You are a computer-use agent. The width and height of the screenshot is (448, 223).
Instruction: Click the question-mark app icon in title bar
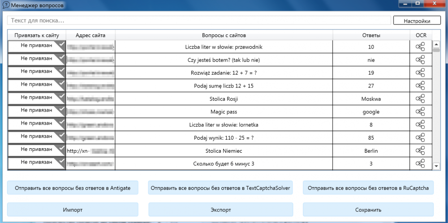[6, 5]
